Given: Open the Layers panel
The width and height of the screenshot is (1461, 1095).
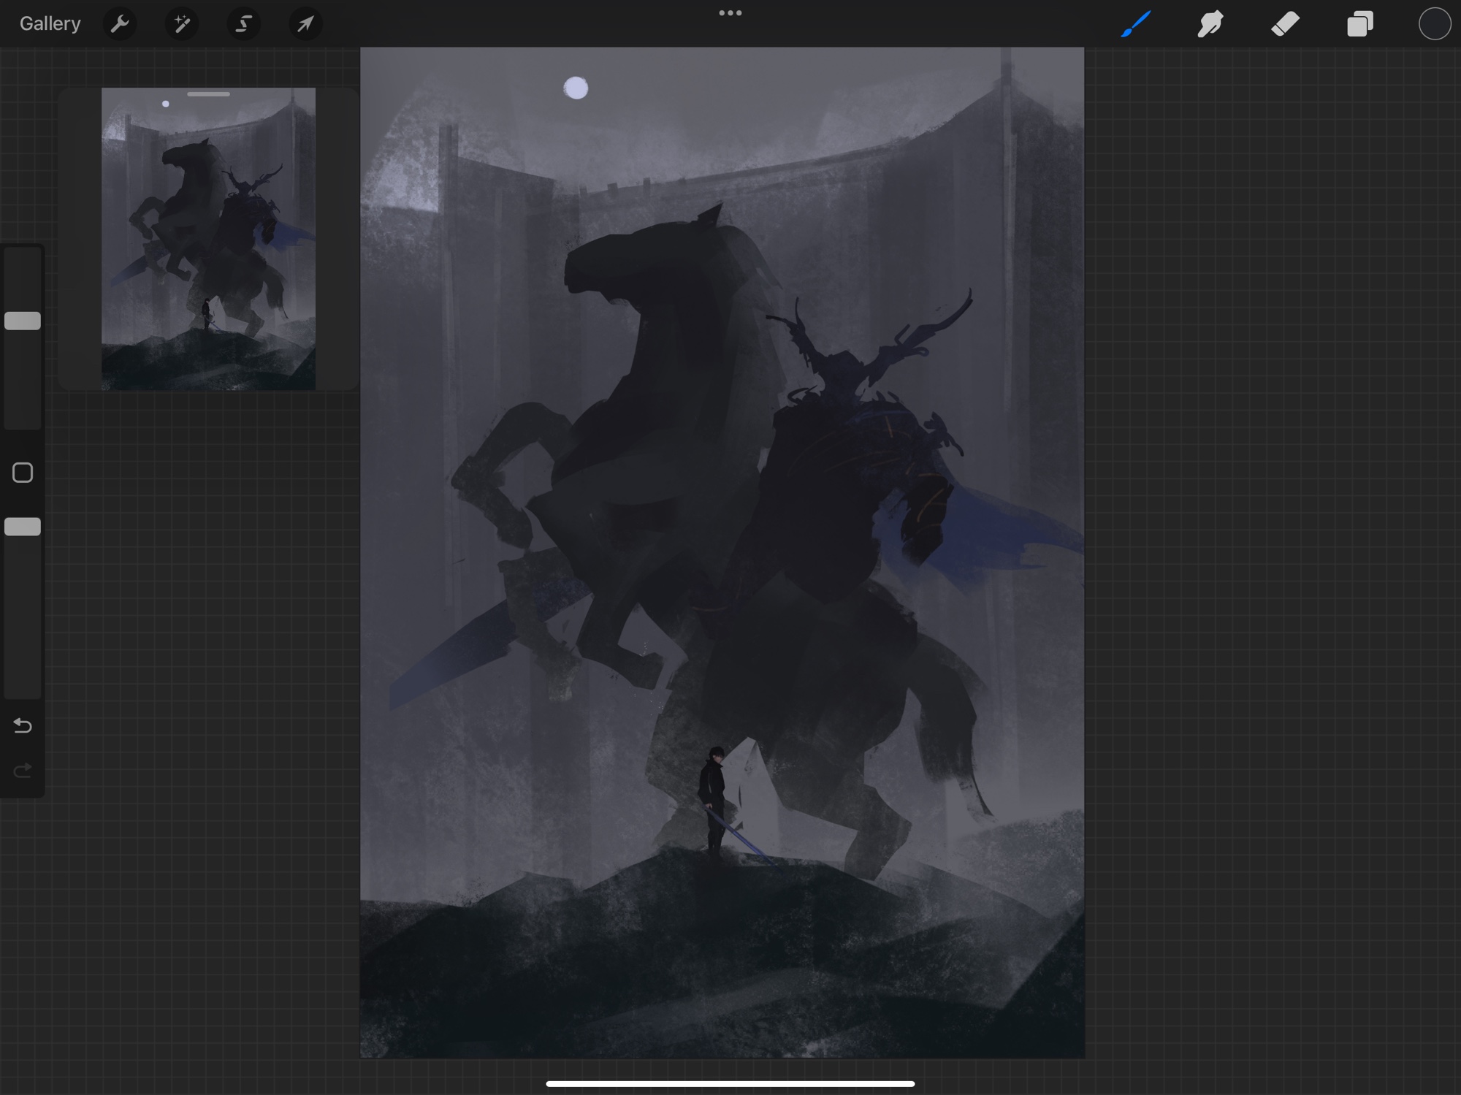Looking at the screenshot, I should pyautogui.click(x=1359, y=24).
